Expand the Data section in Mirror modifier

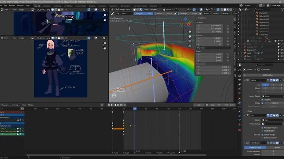point(249,111)
